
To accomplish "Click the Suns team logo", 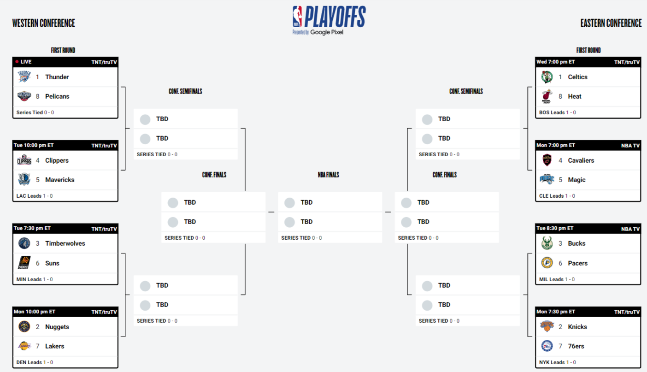I will point(24,263).
